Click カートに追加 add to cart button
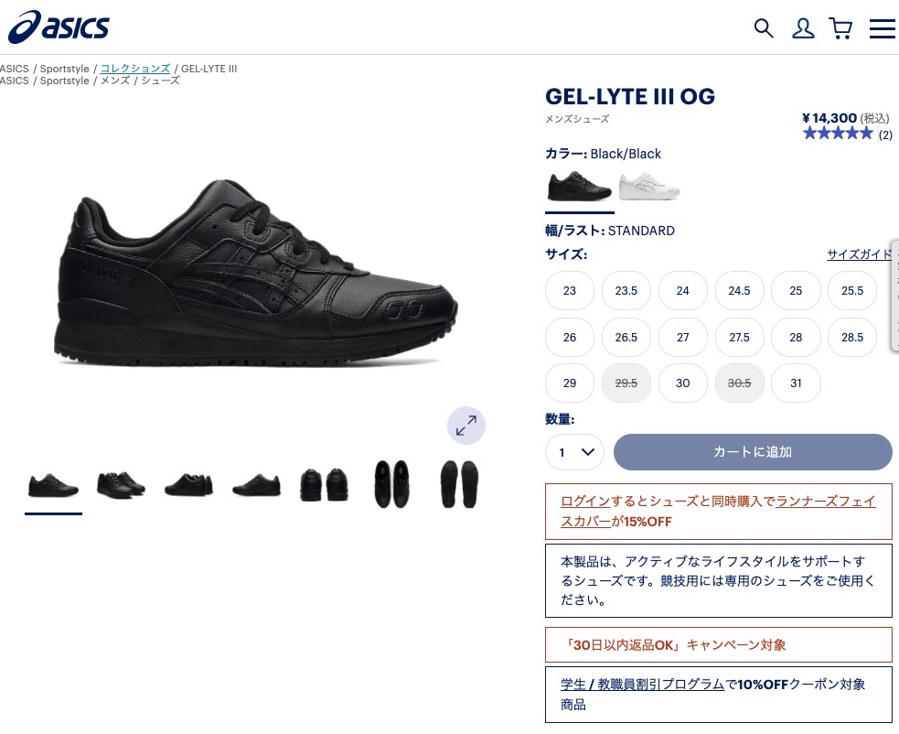The image size is (899, 734). click(753, 452)
